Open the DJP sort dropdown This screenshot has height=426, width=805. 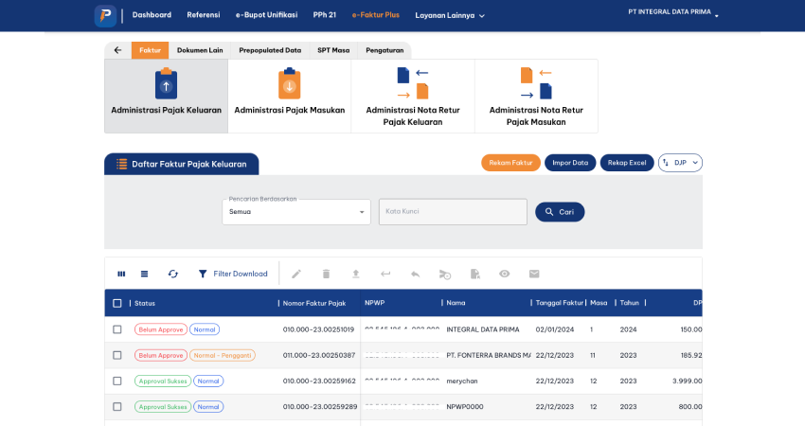tap(680, 163)
